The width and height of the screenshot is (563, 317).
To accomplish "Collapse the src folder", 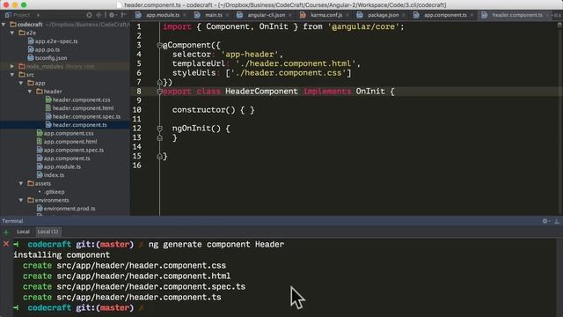I will pyautogui.click(x=12, y=74).
